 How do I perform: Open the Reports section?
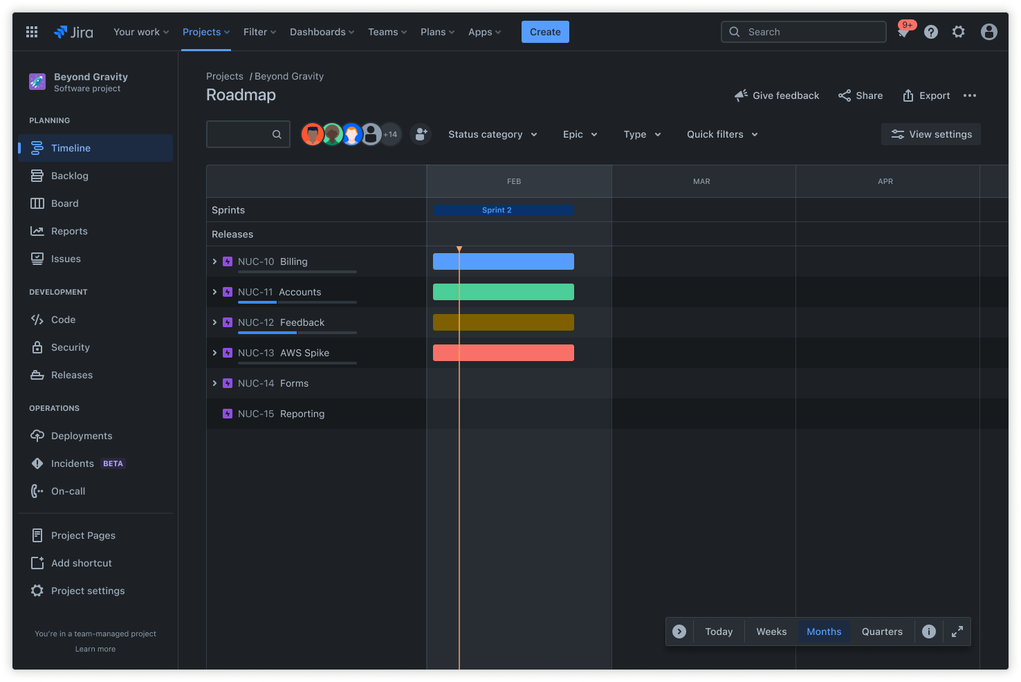pos(68,230)
